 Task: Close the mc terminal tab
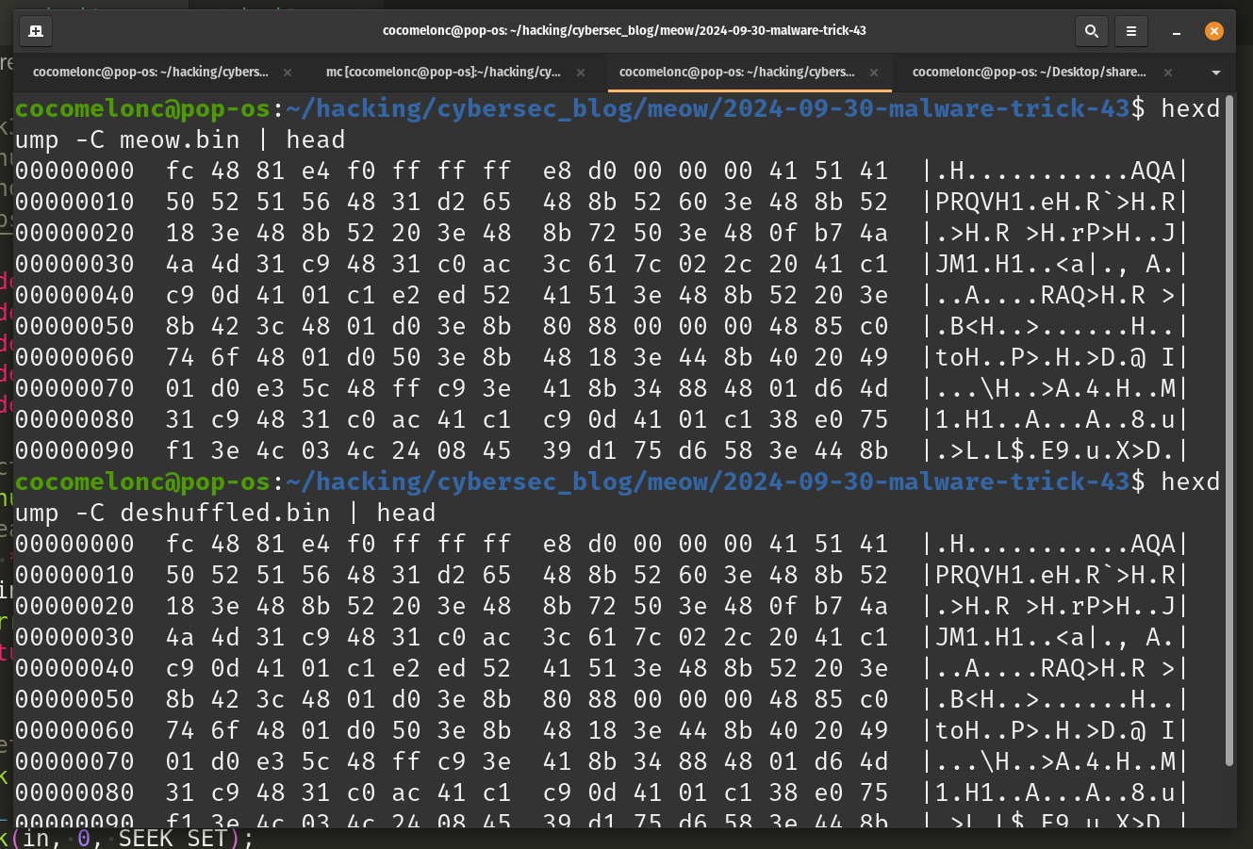pos(581,73)
